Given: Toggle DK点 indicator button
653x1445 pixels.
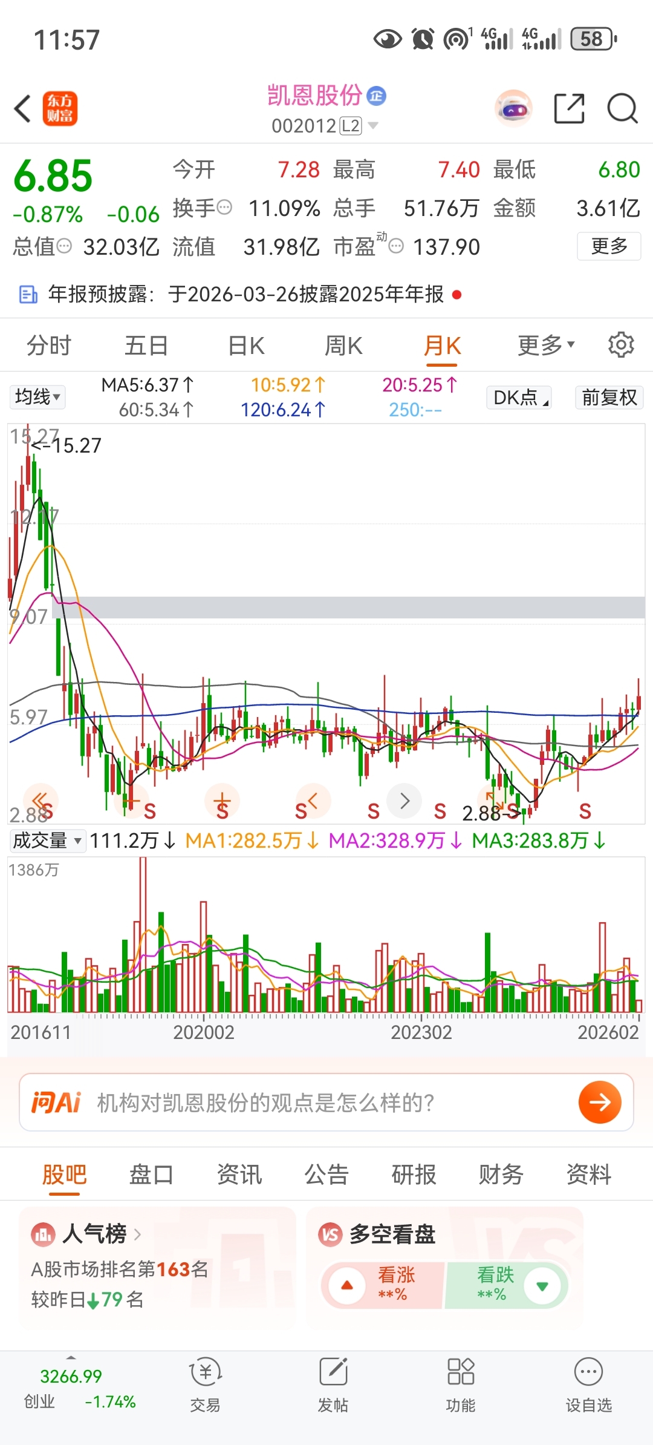Looking at the screenshot, I should click(519, 398).
